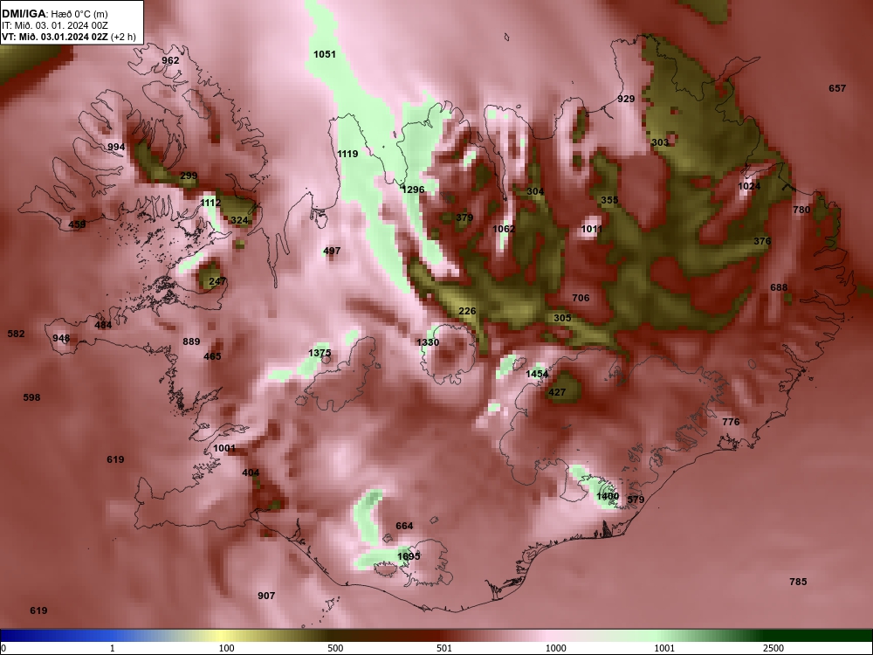Viewport: 873px width, 655px height.
Task: Click the 100 tick on the color scale
Action: click(x=226, y=648)
